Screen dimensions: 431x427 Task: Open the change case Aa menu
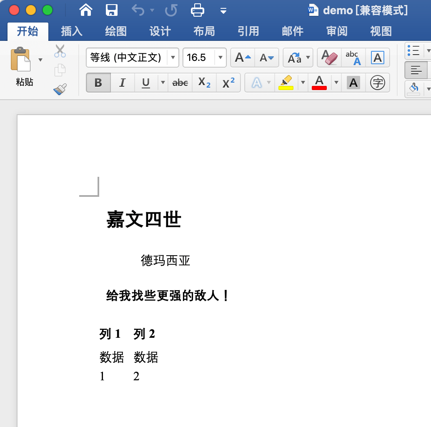[298, 58]
